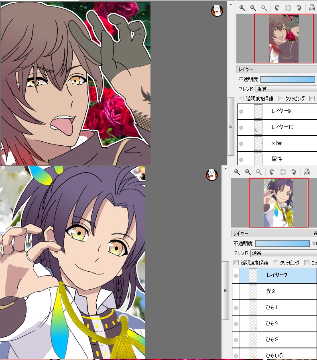Rotate rose artwork canvas right
317x360 pixels.
click(299, 8)
